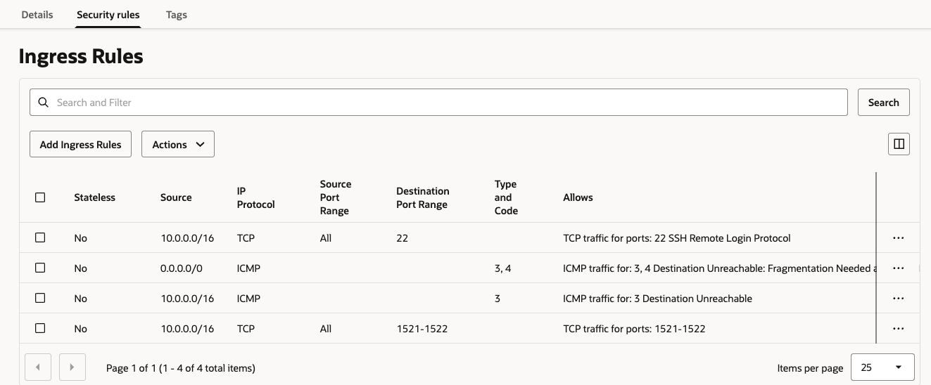Click the Security rules tab

click(x=108, y=15)
